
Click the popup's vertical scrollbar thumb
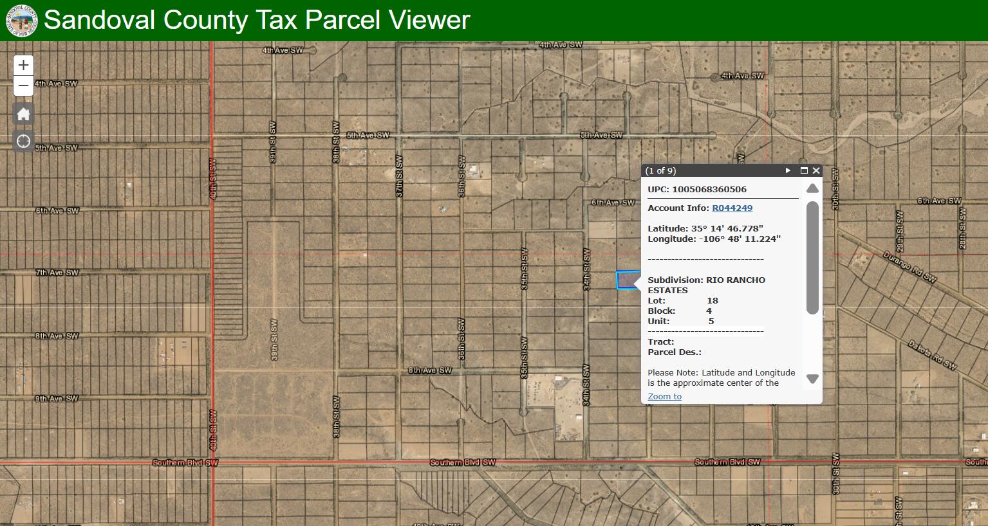[x=812, y=257]
